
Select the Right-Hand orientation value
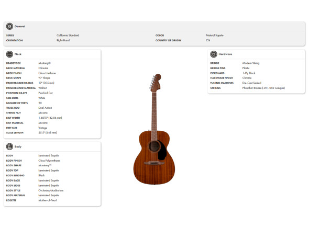point(63,40)
